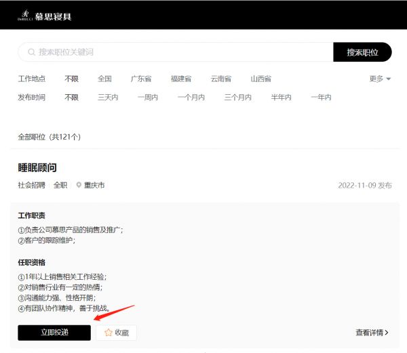The width and height of the screenshot is (407, 353).
Task: Expand 查看详情 for the job
Action: (372, 333)
